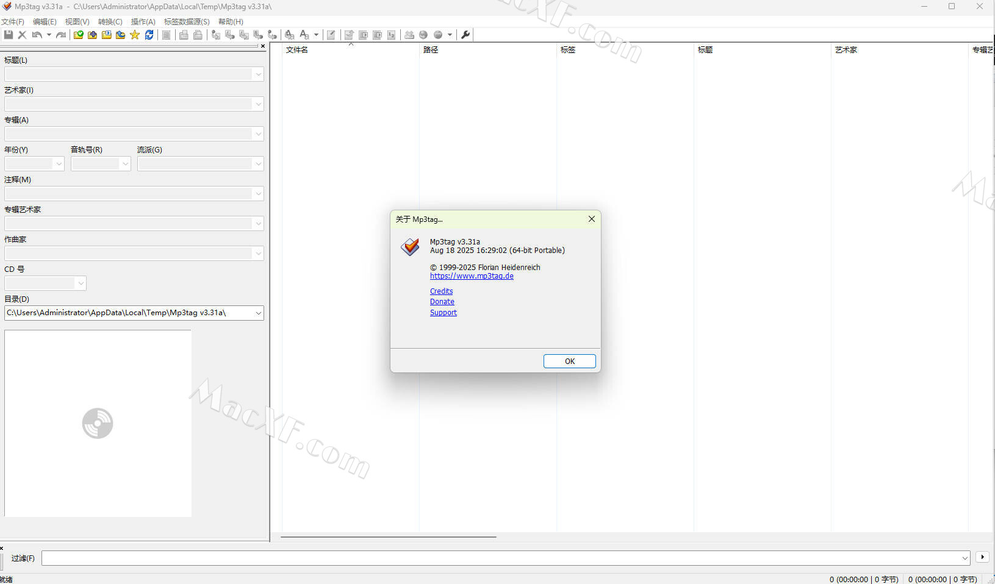Screen dimensions: 995x584
Task: Expand the 年份(Y) year dropdown
Action: tap(59, 164)
